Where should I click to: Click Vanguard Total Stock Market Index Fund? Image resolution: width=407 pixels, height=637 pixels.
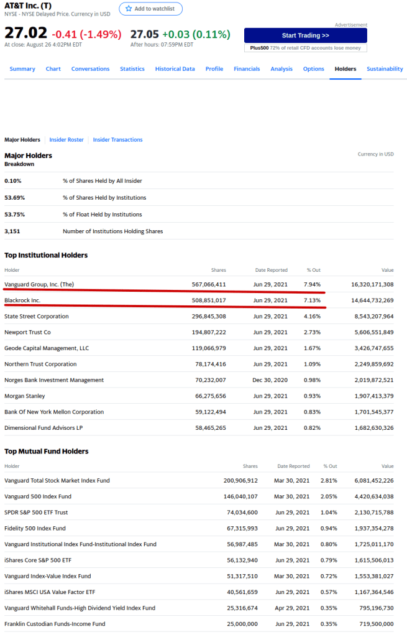click(57, 480)
